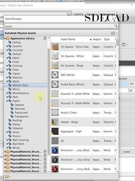
Task: Expand the Wood category
Action: 7,148
